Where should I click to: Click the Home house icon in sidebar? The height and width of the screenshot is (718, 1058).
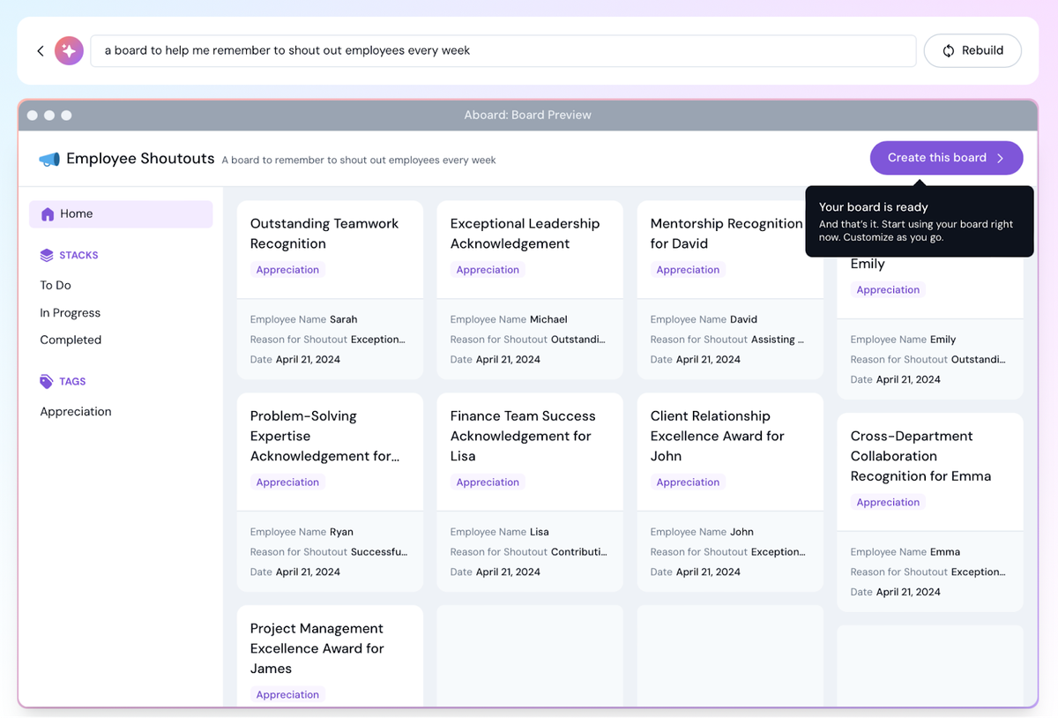click(x=47, y=214)
